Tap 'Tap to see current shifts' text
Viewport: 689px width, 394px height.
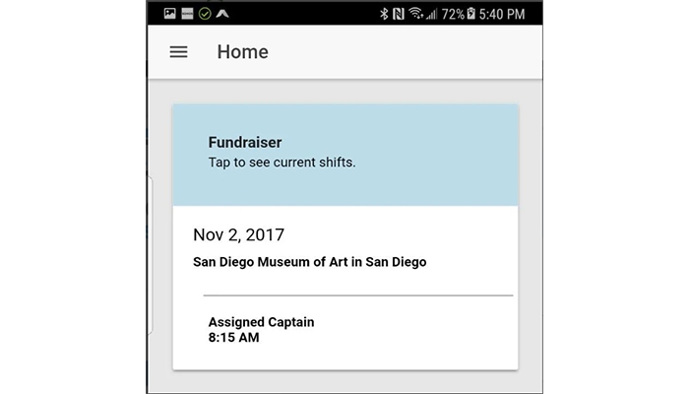click(282, 163)
